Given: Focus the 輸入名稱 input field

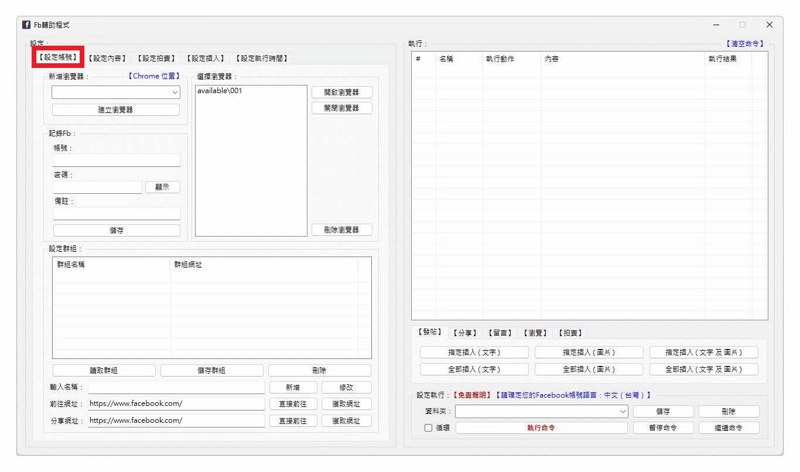Looking at the screenshot, I should (x=176, y=387).
